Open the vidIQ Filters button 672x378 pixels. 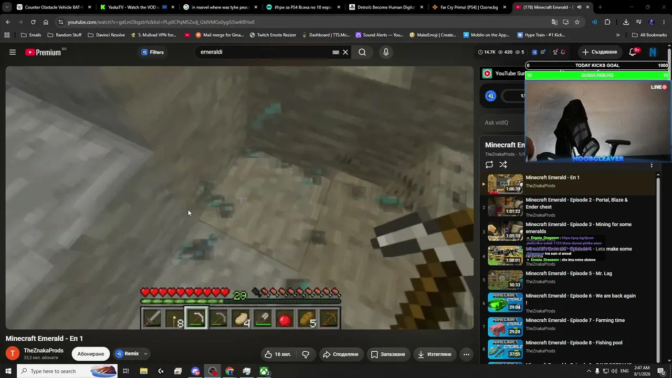click(x=152, y=52)
